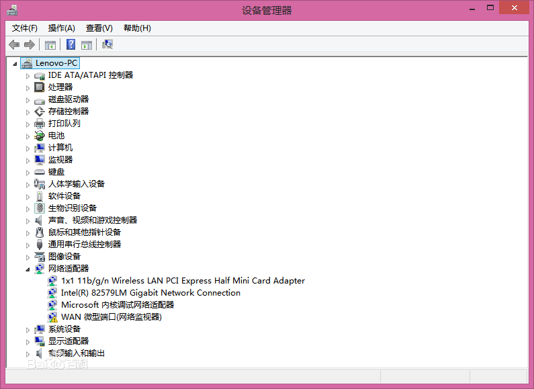The width and height of the screenshot is (534, 389).
Task: Expand the 监视器 node arrow
Action: pyautogui.click(x=28, y=161)
